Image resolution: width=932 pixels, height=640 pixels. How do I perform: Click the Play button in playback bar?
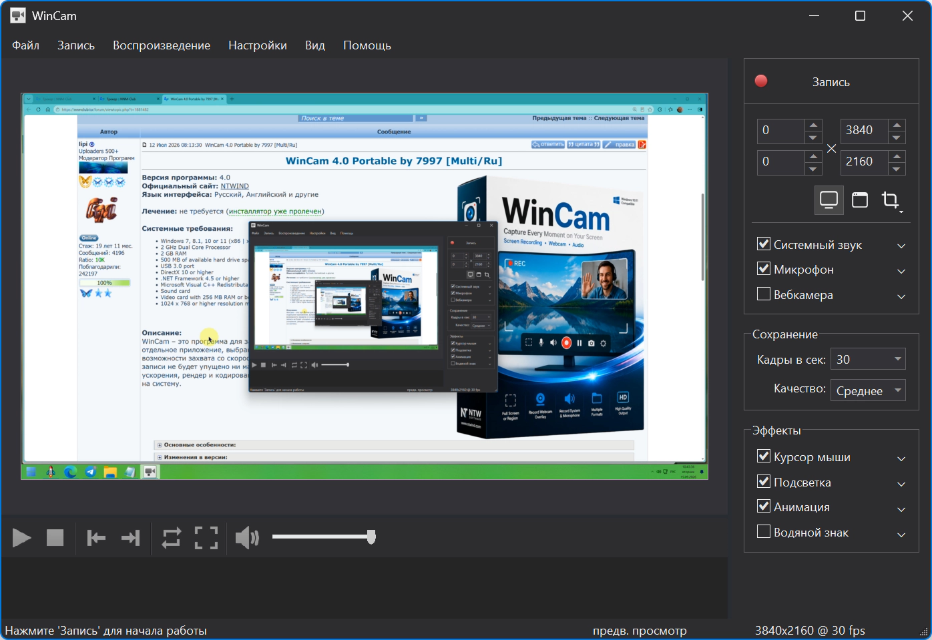pyautogui.click(x=22, y=538)
